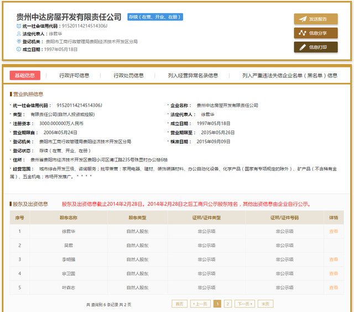Click the info icon beside 成立日期
The width and height of the screenshot is (354, 312).
pos(19,49)
